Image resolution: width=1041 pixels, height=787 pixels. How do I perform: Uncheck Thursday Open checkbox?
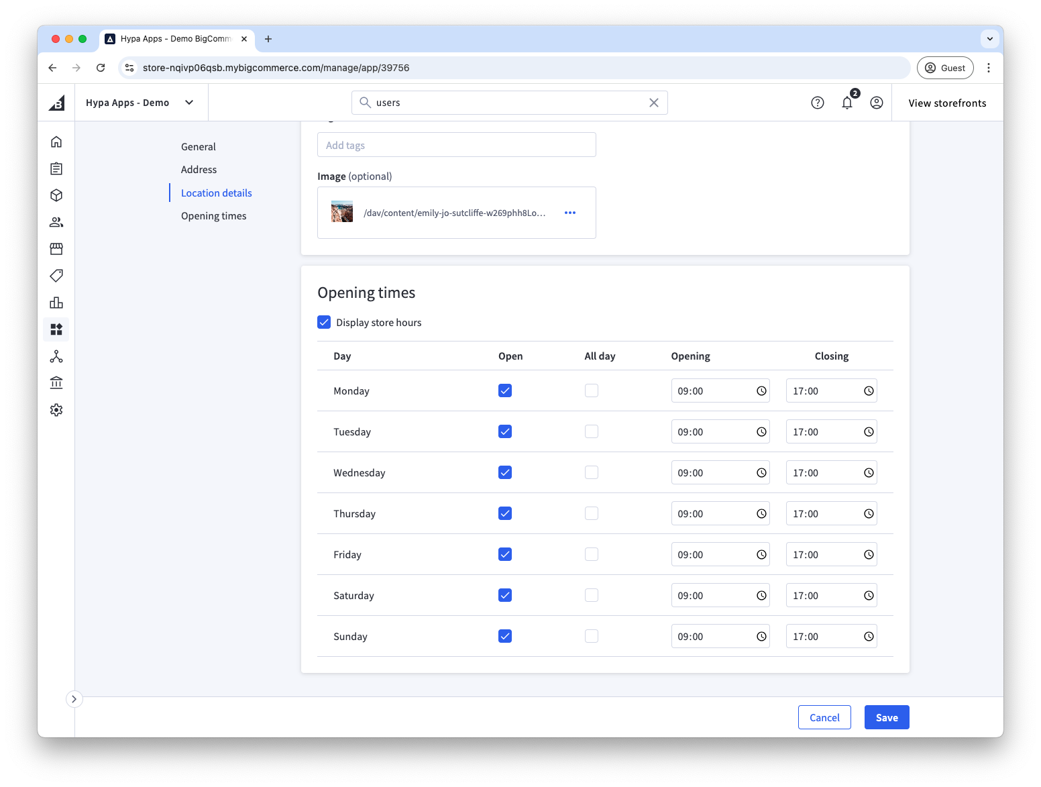point(505,513)
